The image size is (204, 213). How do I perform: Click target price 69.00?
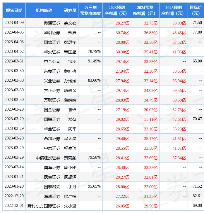pos(197,206)
